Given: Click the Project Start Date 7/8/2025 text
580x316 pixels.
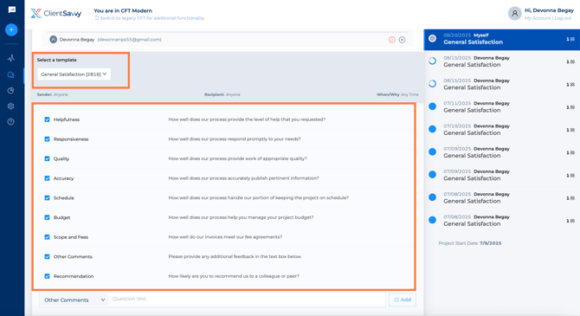Looking at the screenshot, I should click(x=470, y=243).
